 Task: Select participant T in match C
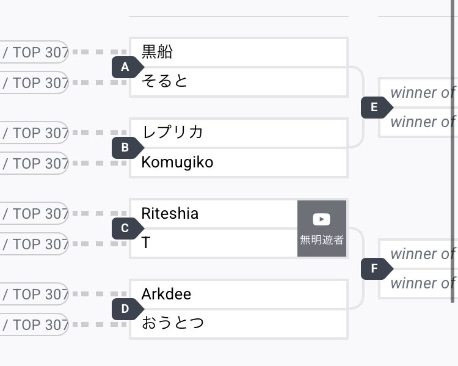click(214, 243)
